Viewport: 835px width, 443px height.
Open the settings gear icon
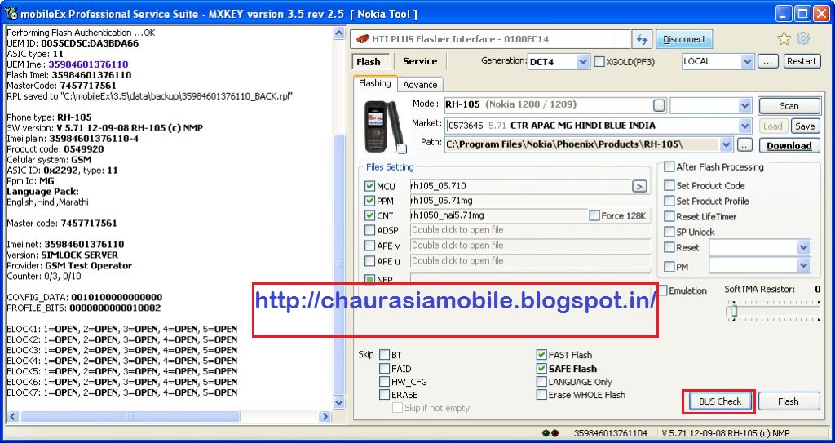803,38
